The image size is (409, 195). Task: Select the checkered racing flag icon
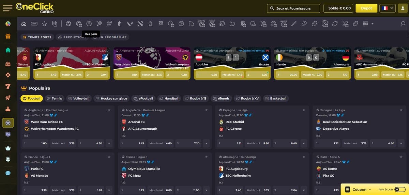tap(161, 24)
